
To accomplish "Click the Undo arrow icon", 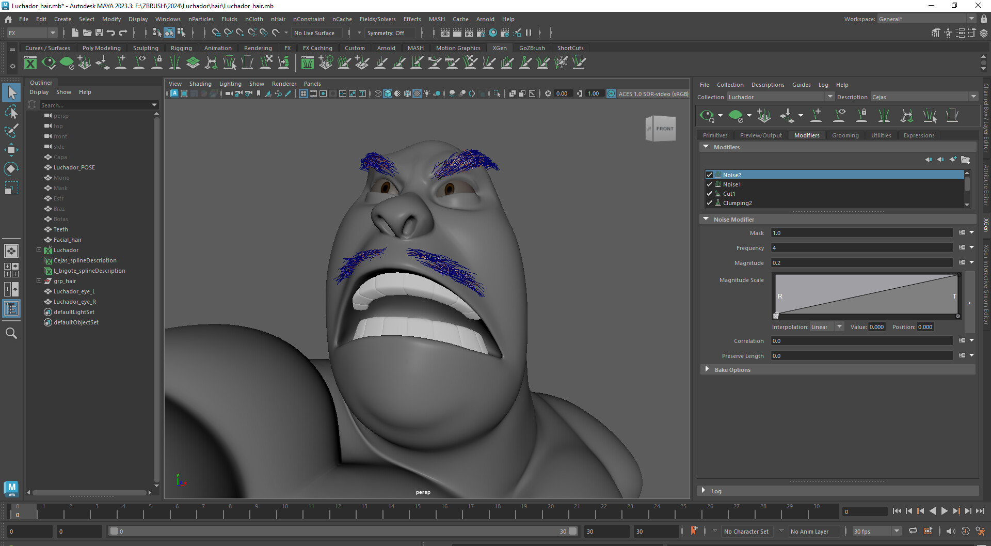I will [111, 33].
